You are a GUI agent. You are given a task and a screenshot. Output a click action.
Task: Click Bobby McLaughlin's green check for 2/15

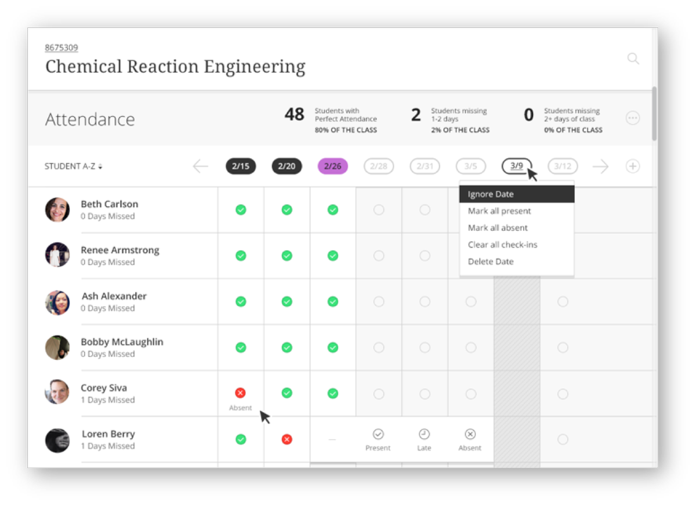[x=241, y=348]
